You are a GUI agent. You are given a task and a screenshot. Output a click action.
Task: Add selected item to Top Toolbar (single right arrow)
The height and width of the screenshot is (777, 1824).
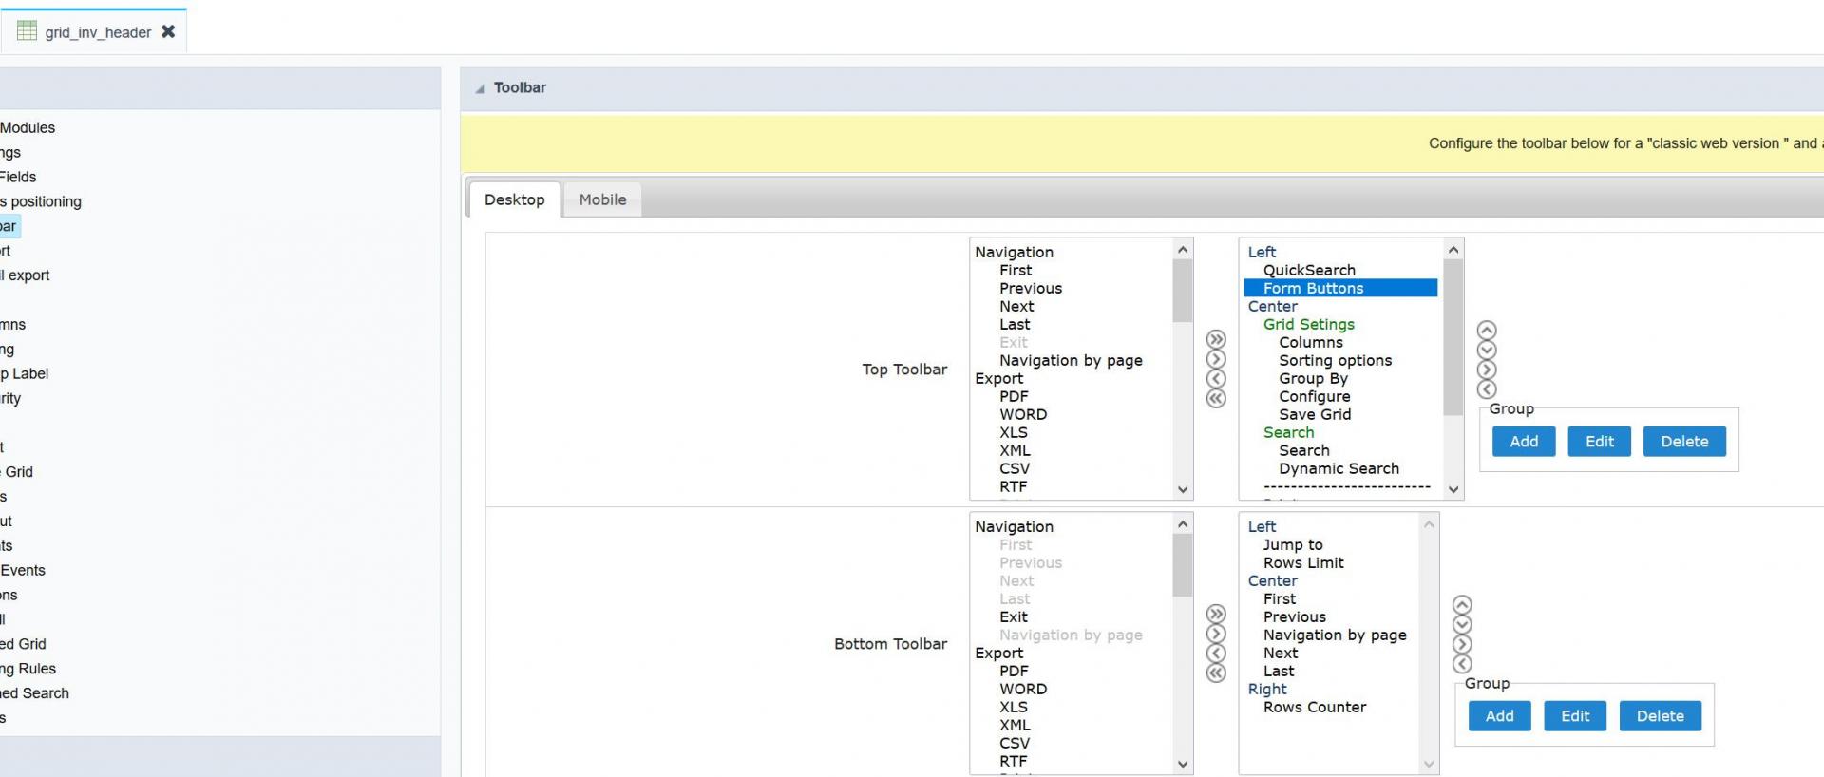(1216, 359)
